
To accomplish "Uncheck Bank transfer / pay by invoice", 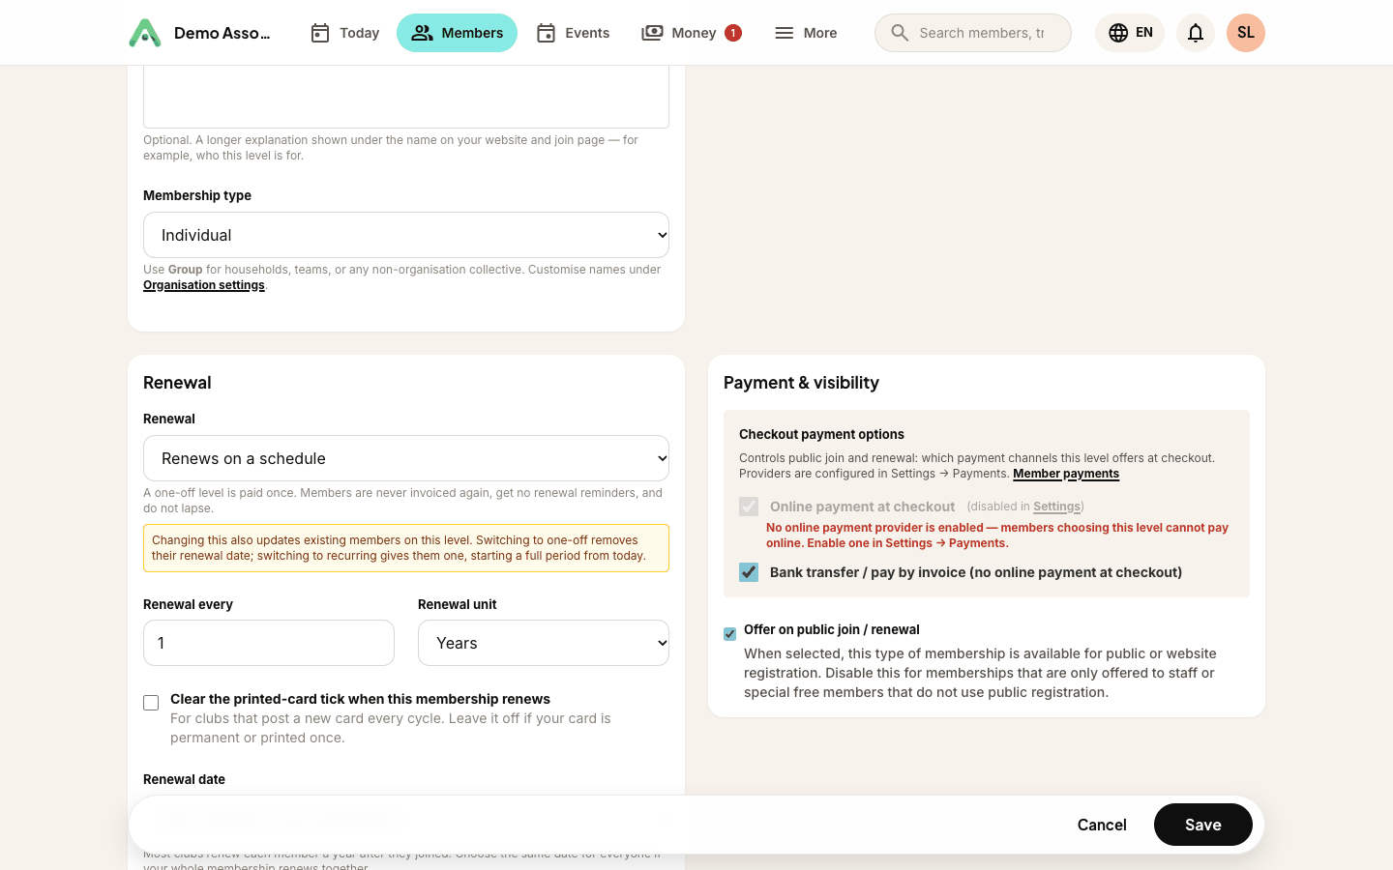I will click(x=749, y=572).
